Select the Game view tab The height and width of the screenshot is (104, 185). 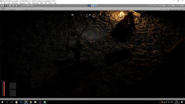(3, 8)
